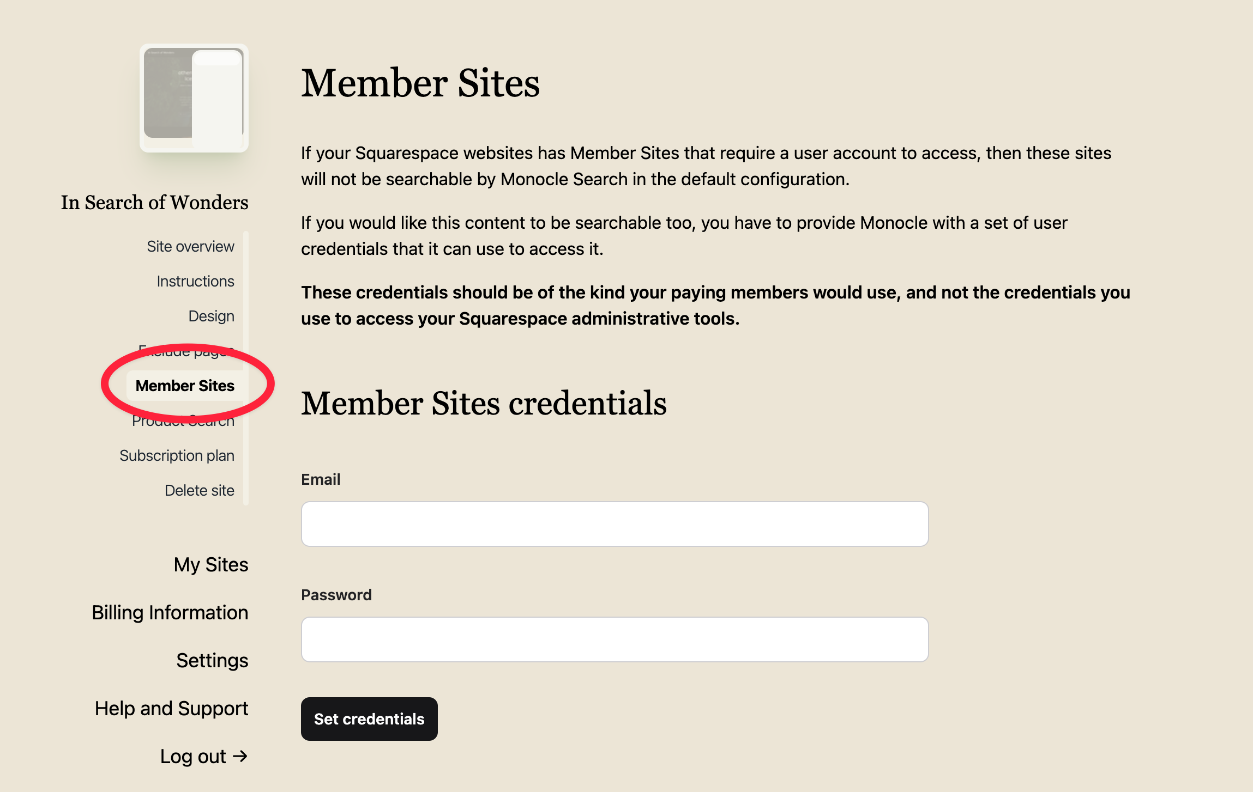Click the In Search of Wonders site title
This screenshot has width=1253, height=792.
[x=154, y=203]
